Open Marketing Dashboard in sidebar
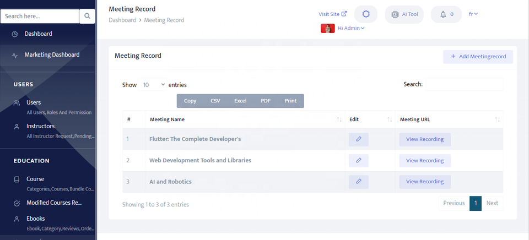 (x=52, y=54)
